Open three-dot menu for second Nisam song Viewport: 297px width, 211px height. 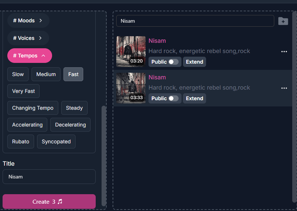pos(284,88)
